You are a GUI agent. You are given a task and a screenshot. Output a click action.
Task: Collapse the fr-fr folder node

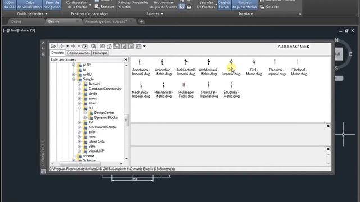click(79, 108)
